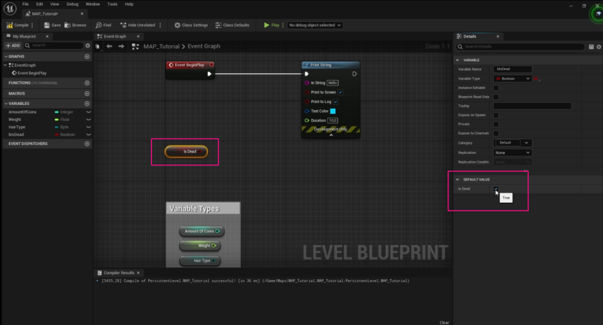Screen dimensions: 603x325
Task: Open the Replication dropdown
Action: click(512, 153)
